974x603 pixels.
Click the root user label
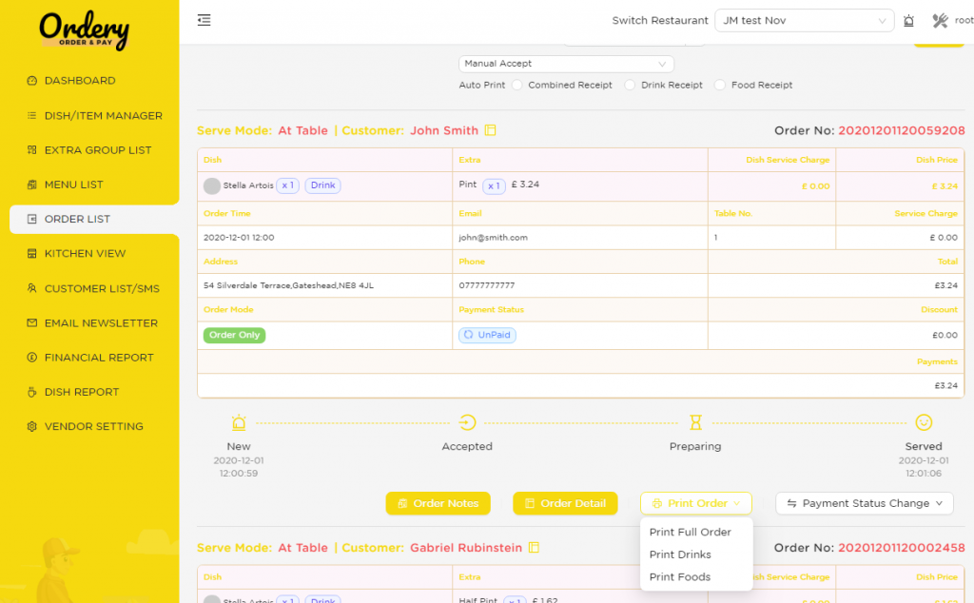pyautogui.click(x=964, y=21)
